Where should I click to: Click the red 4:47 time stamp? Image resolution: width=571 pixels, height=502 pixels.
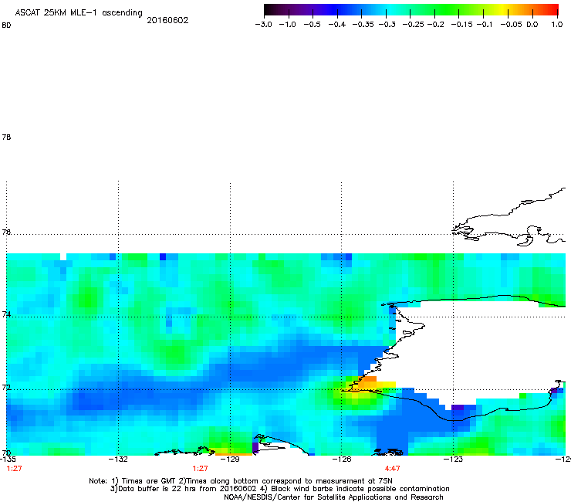(393, 469)
